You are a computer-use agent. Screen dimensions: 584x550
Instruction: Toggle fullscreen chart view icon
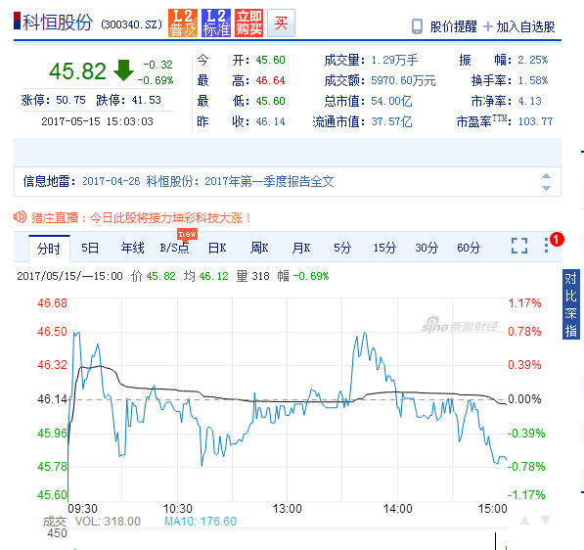point(519,246)
